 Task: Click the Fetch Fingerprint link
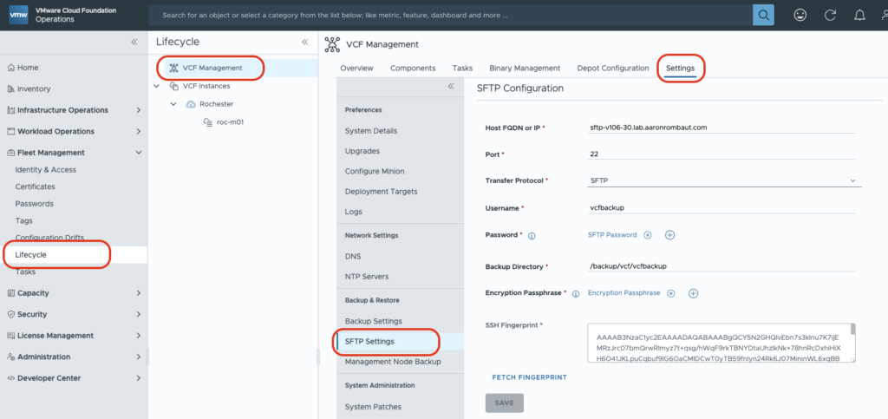coord(529,377)
